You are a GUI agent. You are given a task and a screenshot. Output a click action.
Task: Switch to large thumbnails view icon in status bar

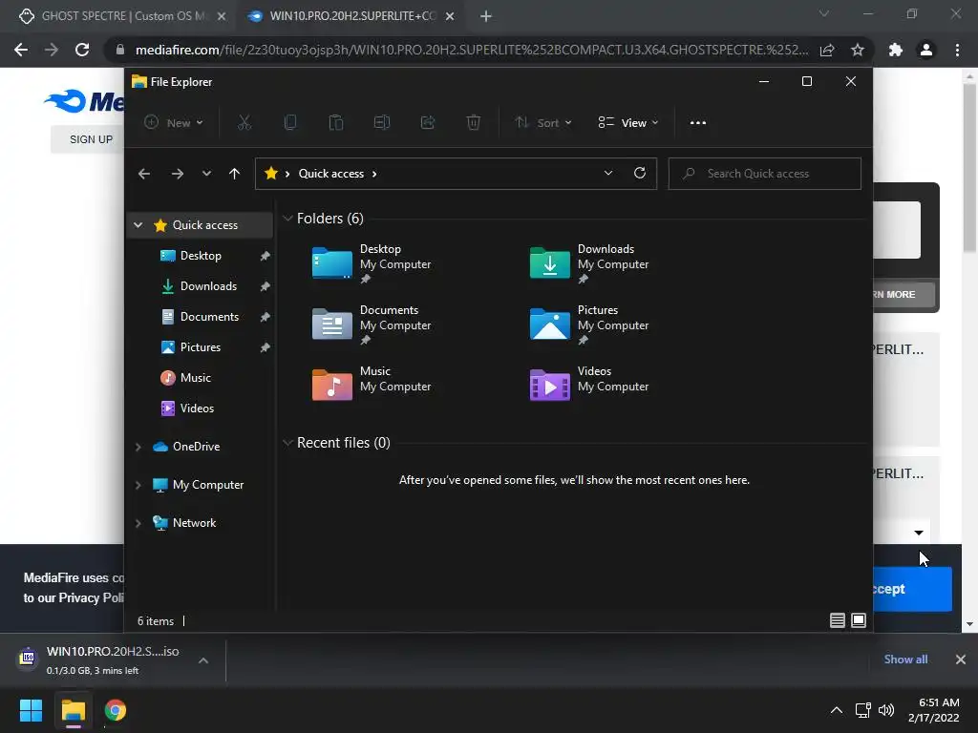click(859, 620)
